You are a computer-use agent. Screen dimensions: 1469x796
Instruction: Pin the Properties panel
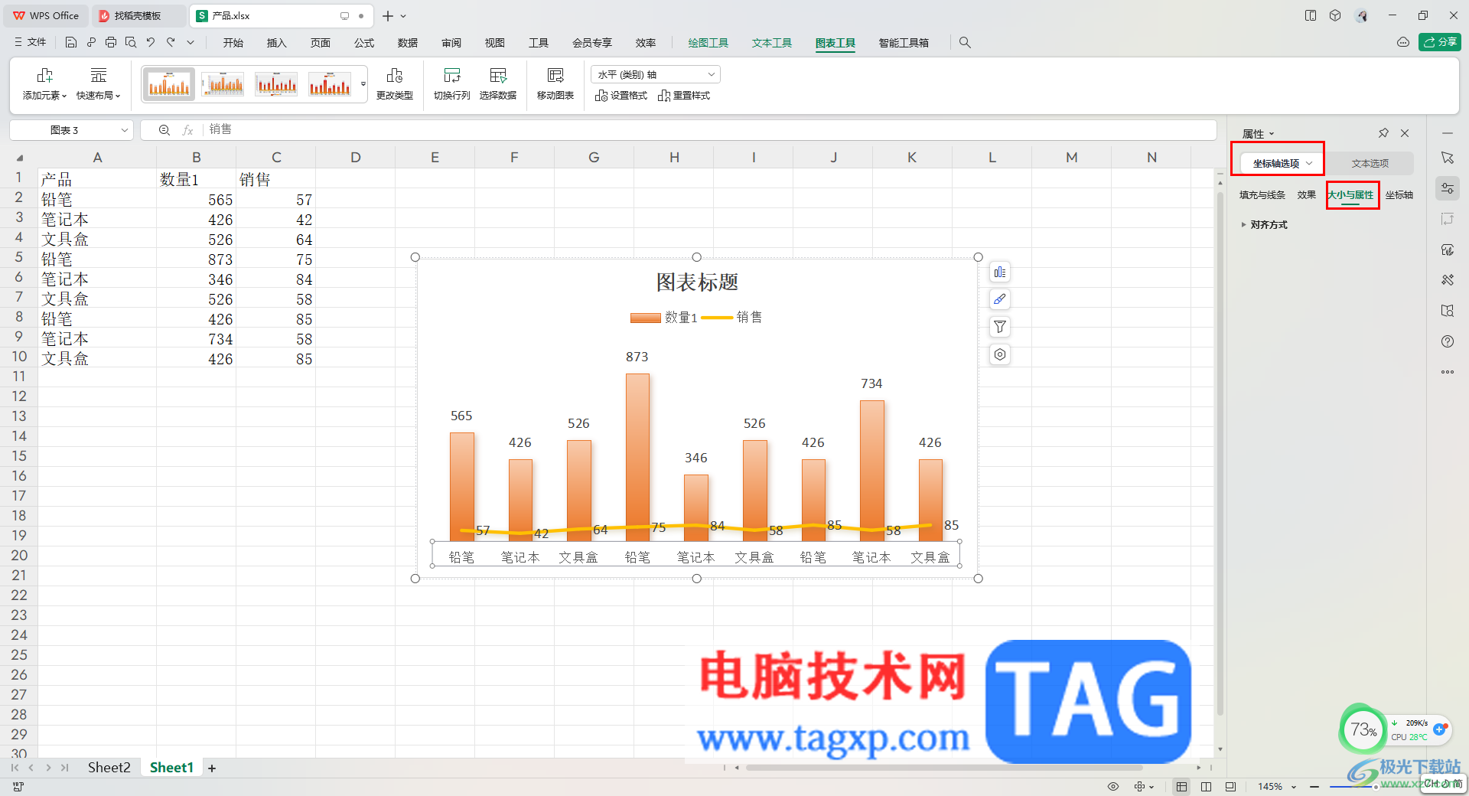[x=1383, y=133]
